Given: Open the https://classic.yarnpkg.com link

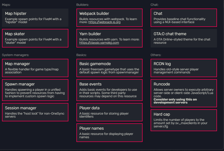Looking at the screenshot, I should [x=99, y=43].
